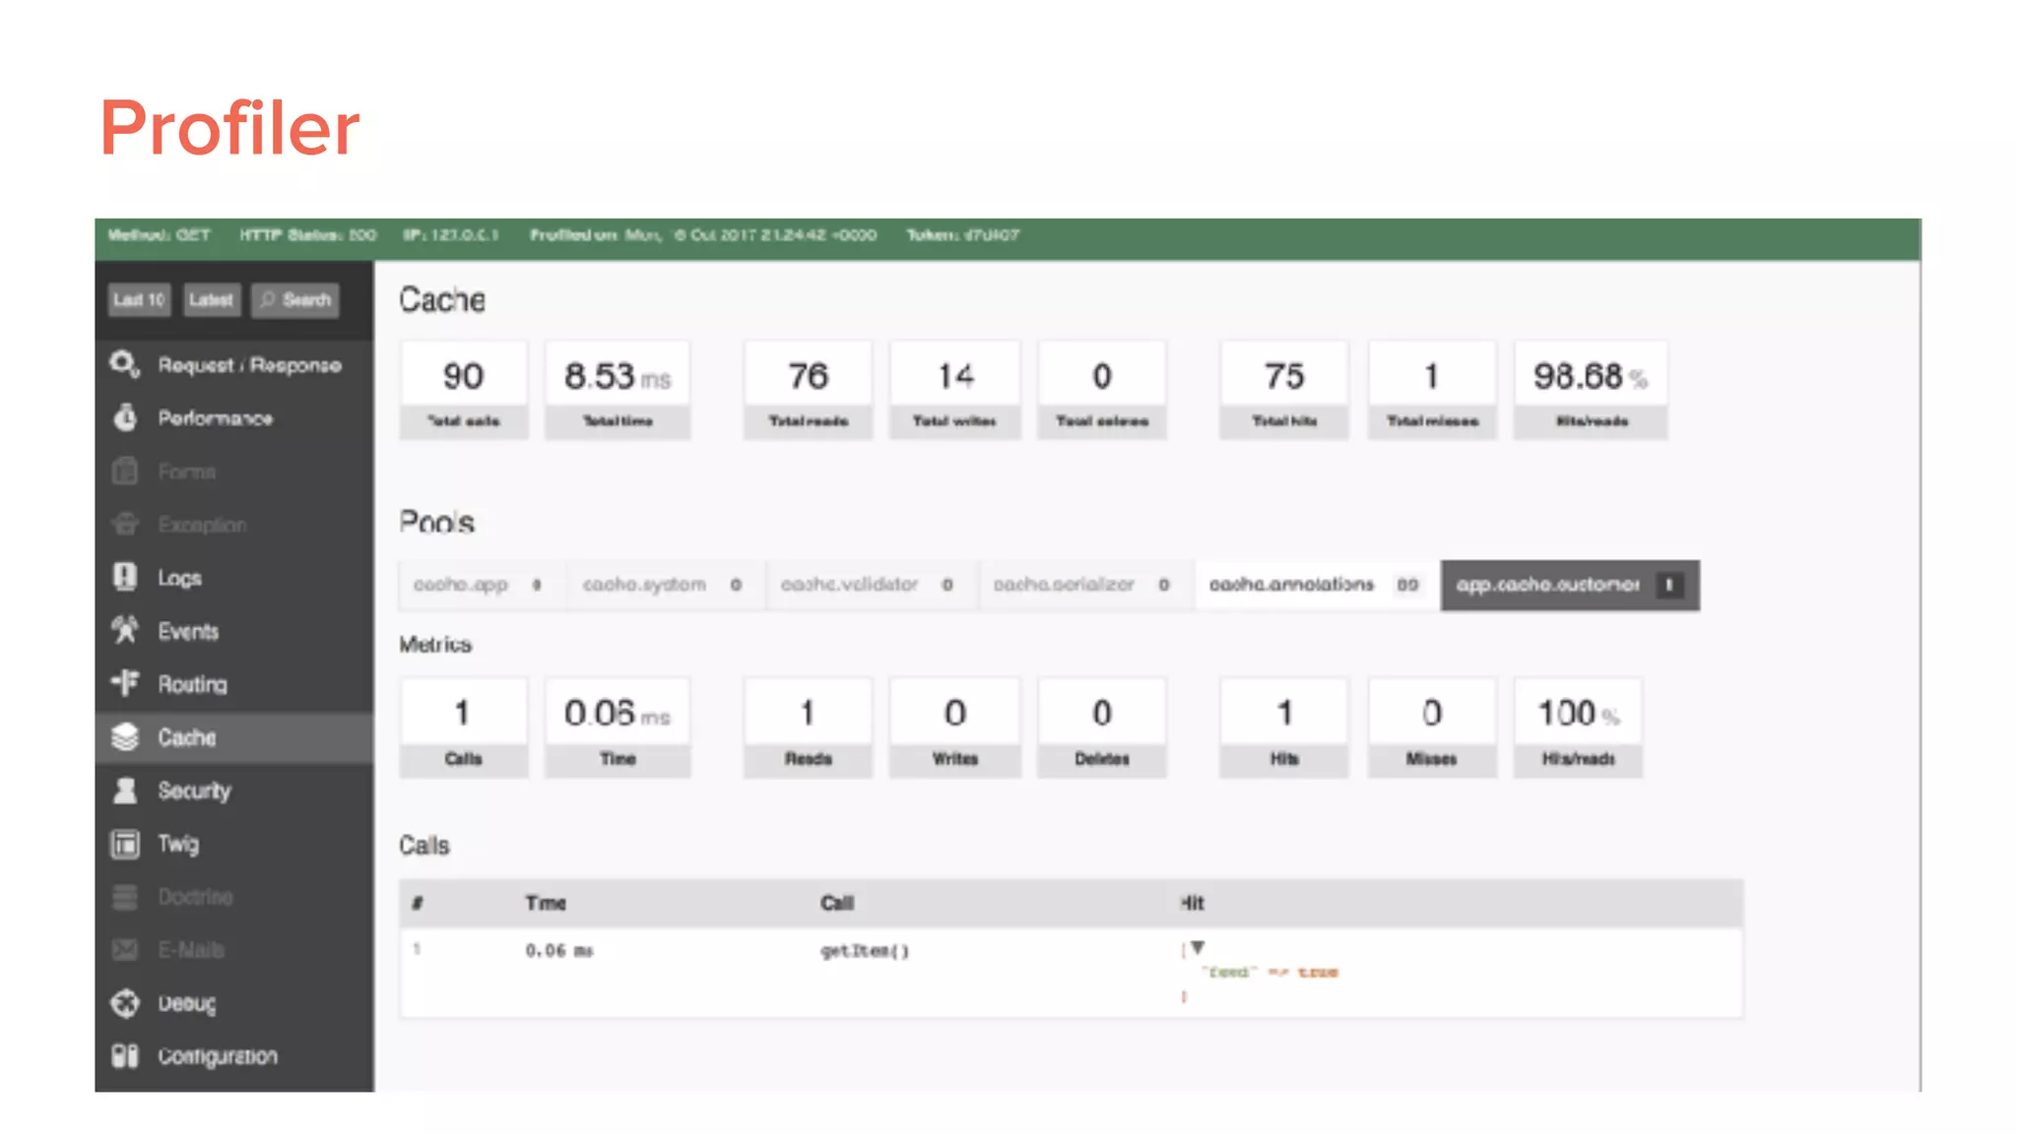
Task: Click the HTTP Status text in header
Action: (307, 235)
